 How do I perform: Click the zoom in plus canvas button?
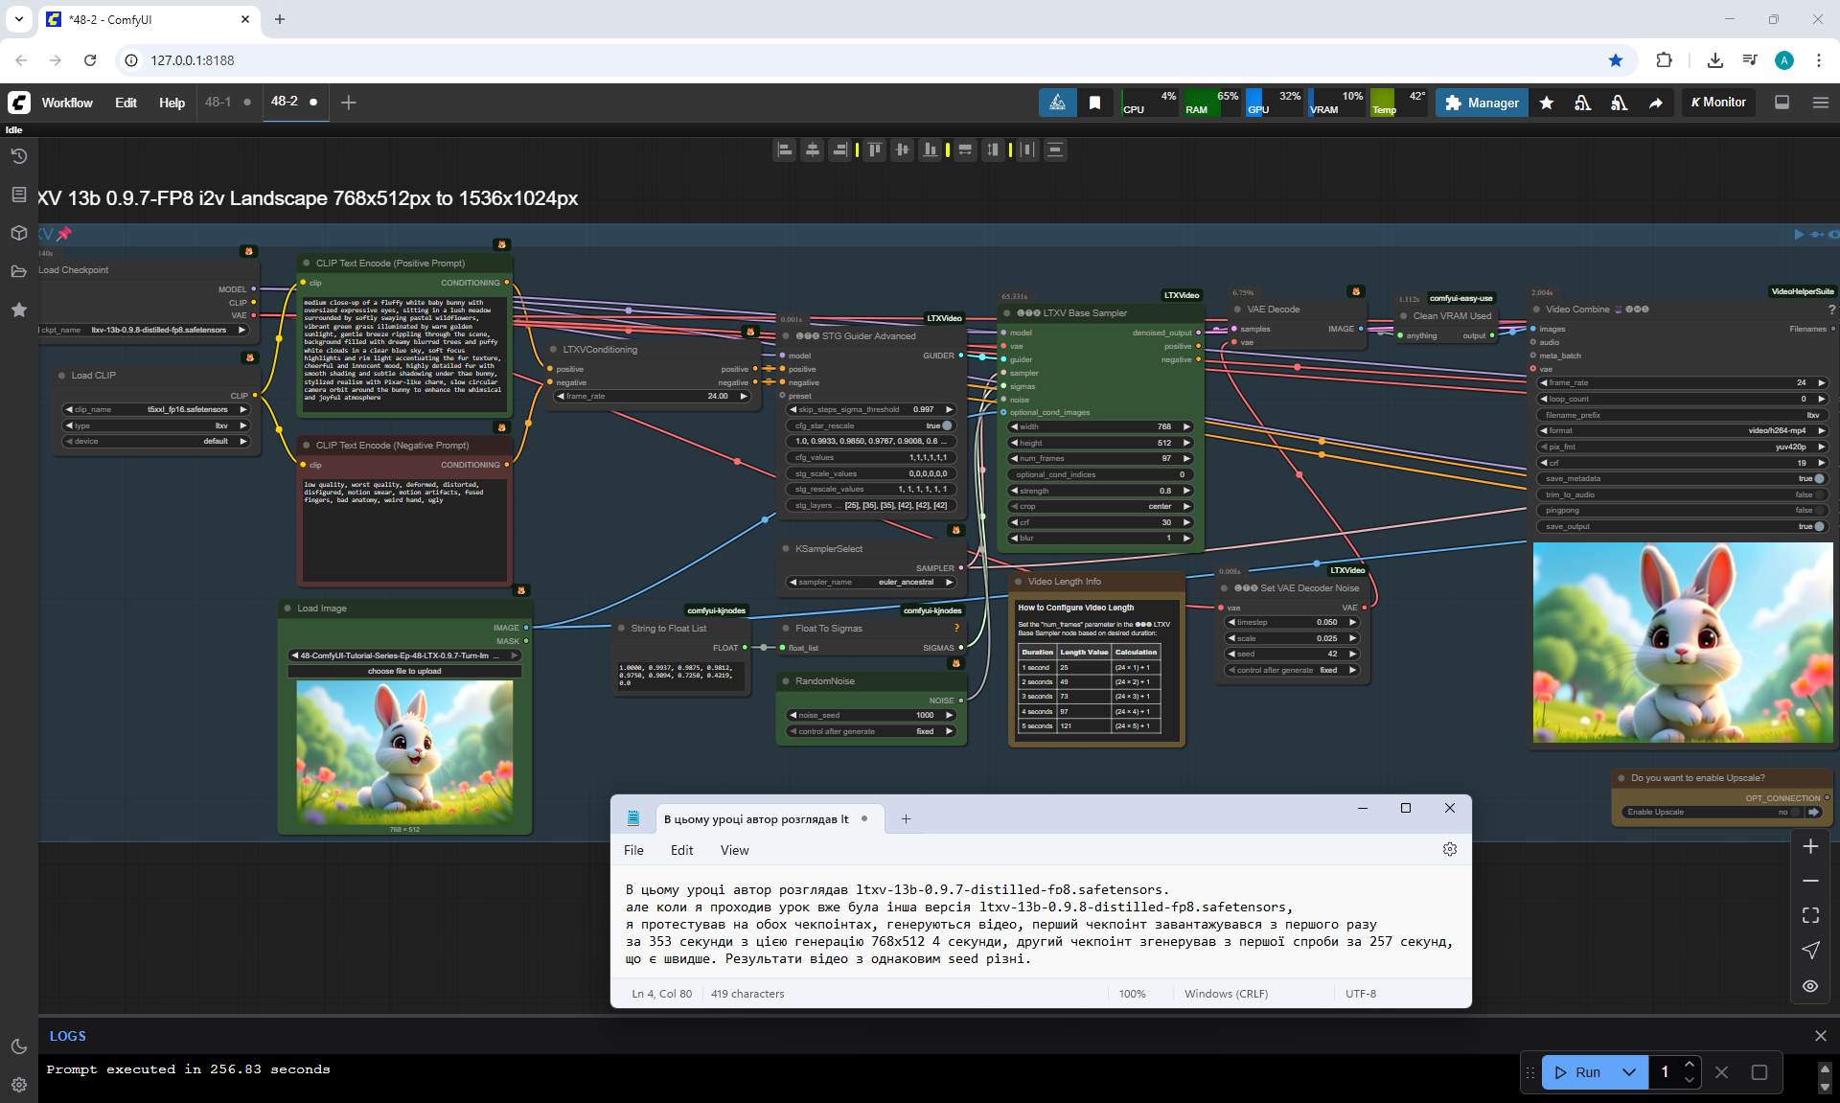pyautogui.click(x=1809, y=846)
